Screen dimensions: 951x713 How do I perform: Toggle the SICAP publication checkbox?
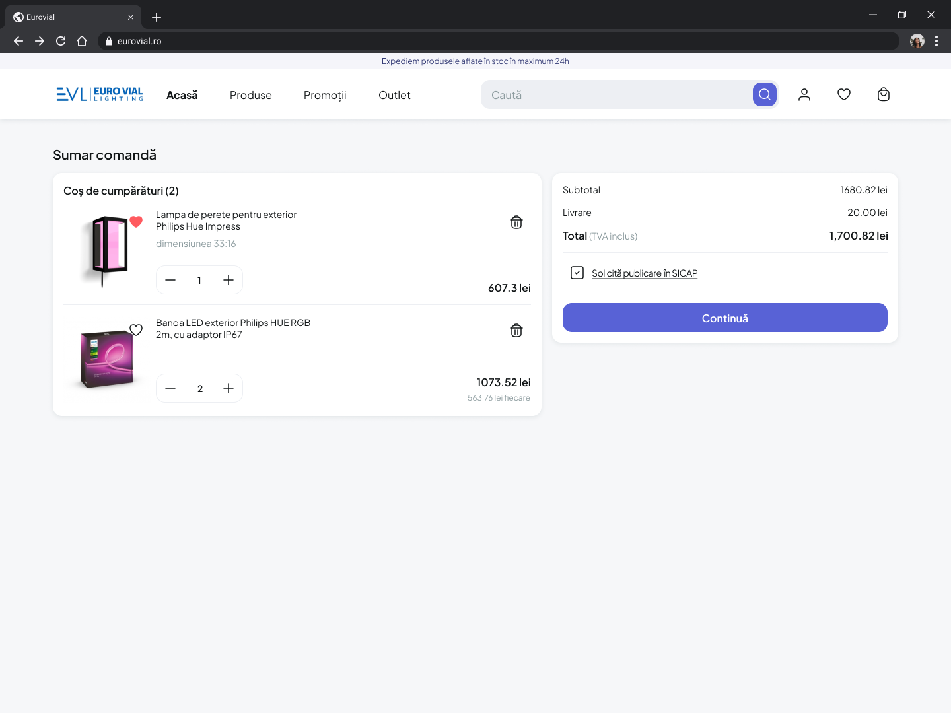(x=577, y=273)
